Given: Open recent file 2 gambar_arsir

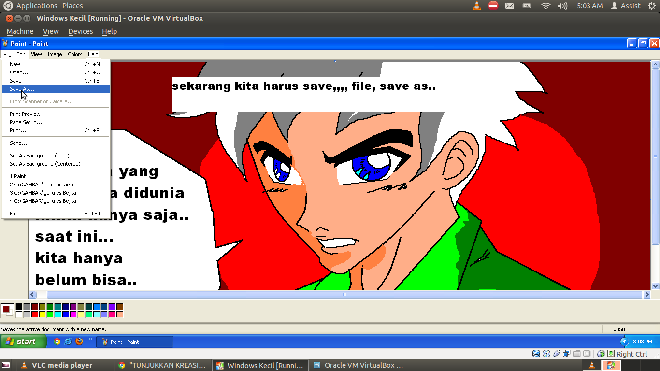Looking at the screenshot, I should tap(56, 185).
